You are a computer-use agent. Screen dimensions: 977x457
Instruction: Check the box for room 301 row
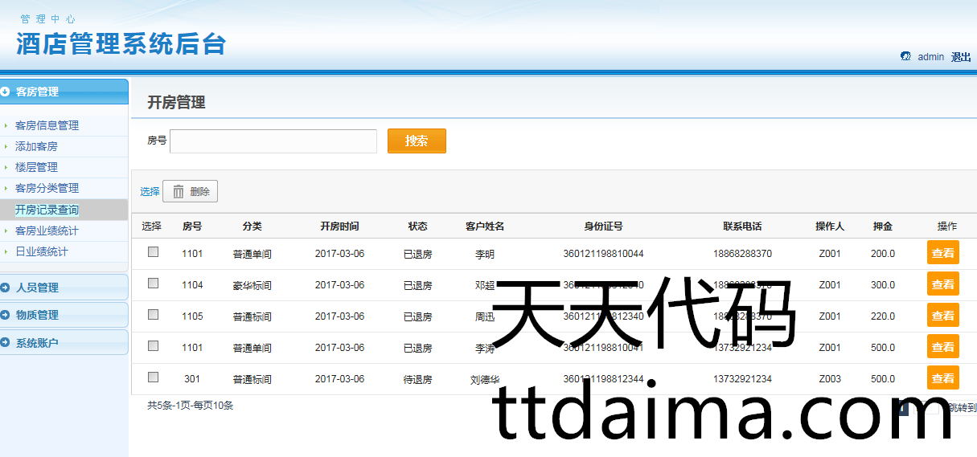point(153,377)
